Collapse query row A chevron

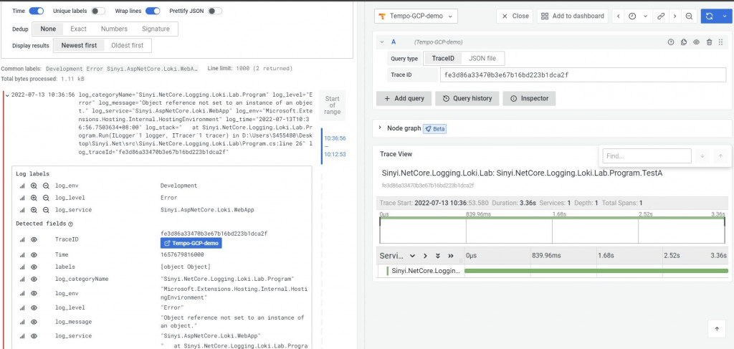[x=382, y=42]
